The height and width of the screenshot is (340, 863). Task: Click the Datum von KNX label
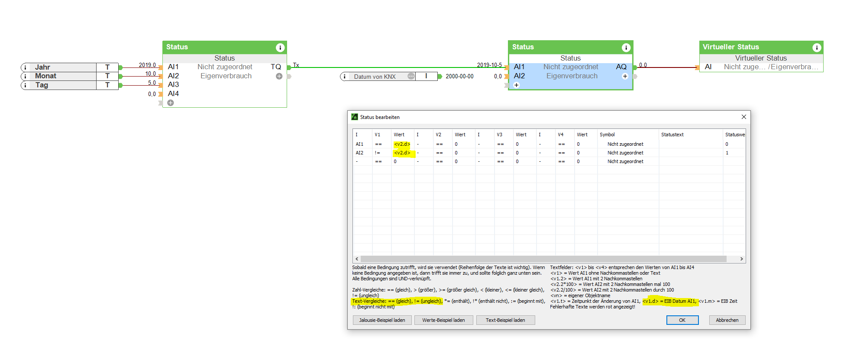[x=375, y=77]
